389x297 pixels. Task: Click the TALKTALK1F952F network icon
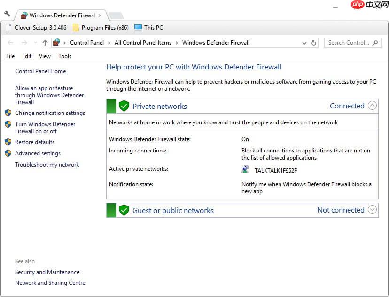point(245,170)
